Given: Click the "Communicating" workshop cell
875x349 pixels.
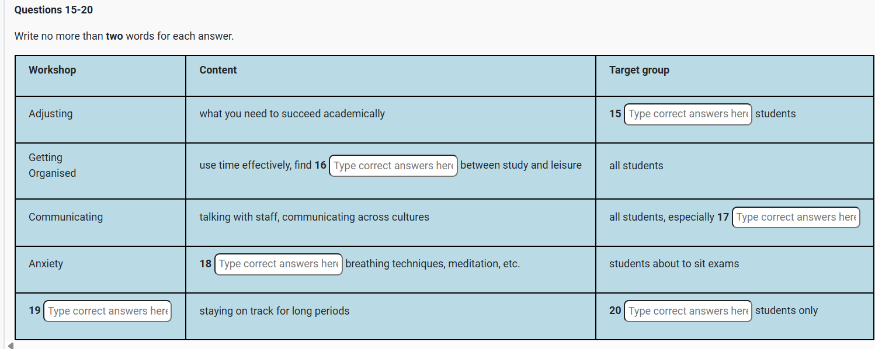Looking at the screenshot, I should click(65, 217).
